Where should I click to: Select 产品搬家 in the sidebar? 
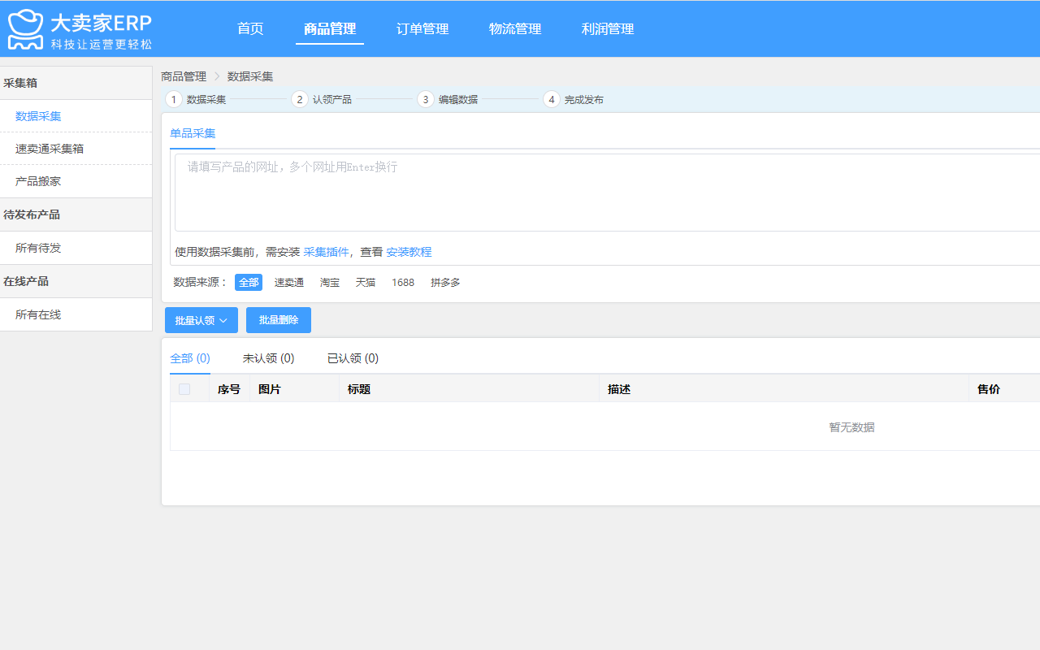(39, 181)
